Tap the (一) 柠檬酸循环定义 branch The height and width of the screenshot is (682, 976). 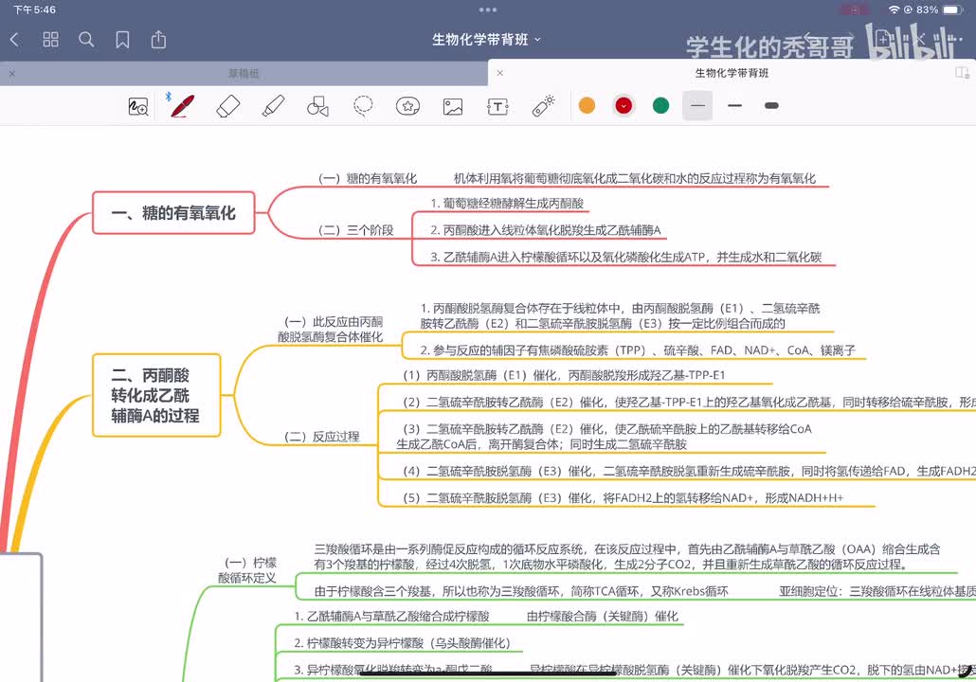pyautogui.click(x=247, y=570)
